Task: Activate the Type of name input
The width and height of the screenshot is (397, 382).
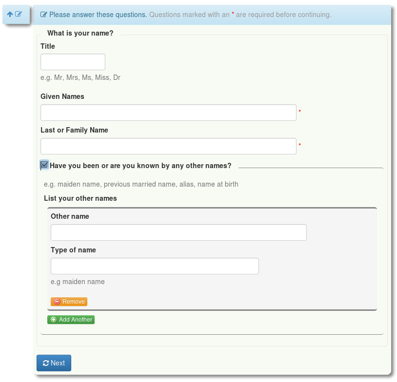Action: (x=155, y=266)
